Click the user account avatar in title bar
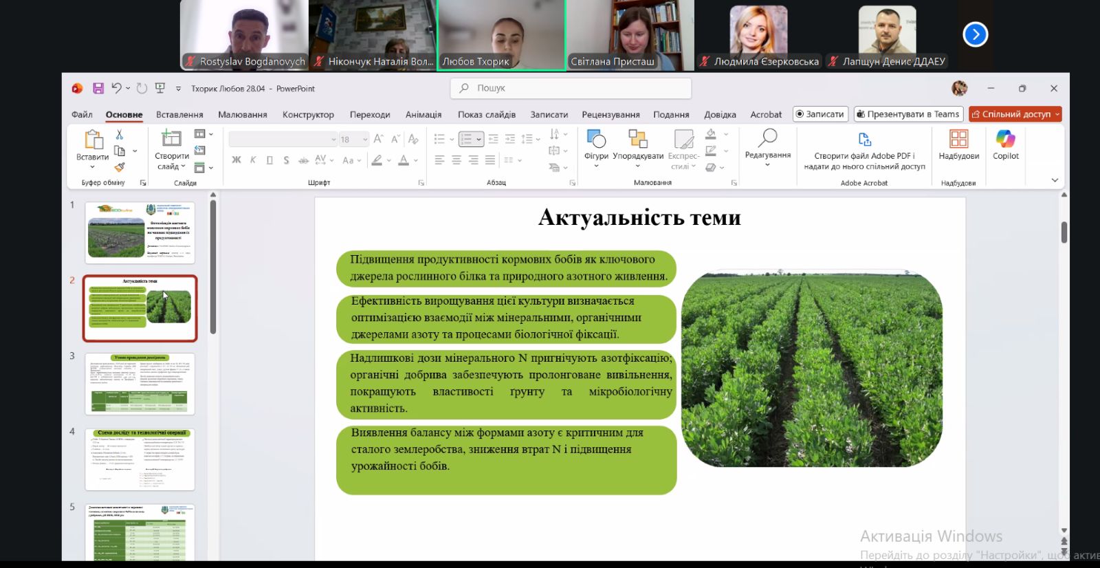 [x=959, y=88]
